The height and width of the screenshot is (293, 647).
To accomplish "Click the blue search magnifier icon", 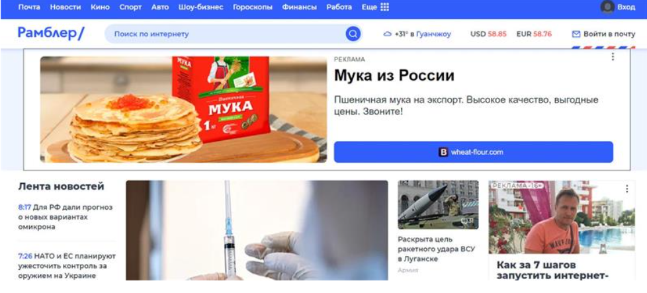I will pos(353,34).
